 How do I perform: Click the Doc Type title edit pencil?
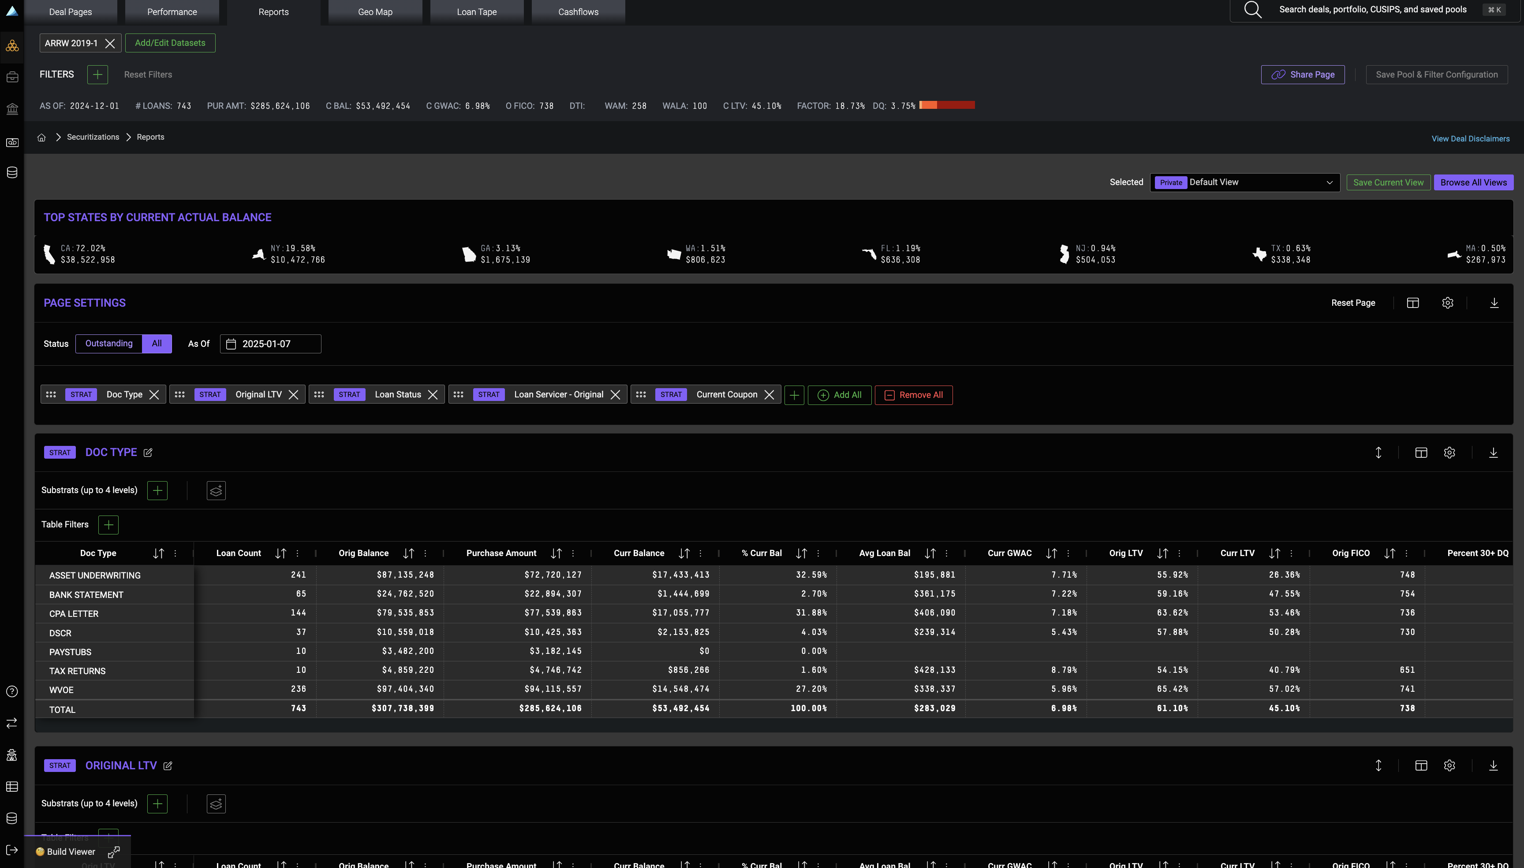(148, 453)
